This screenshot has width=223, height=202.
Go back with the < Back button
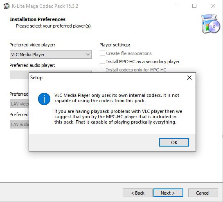[x=137, y=193]
